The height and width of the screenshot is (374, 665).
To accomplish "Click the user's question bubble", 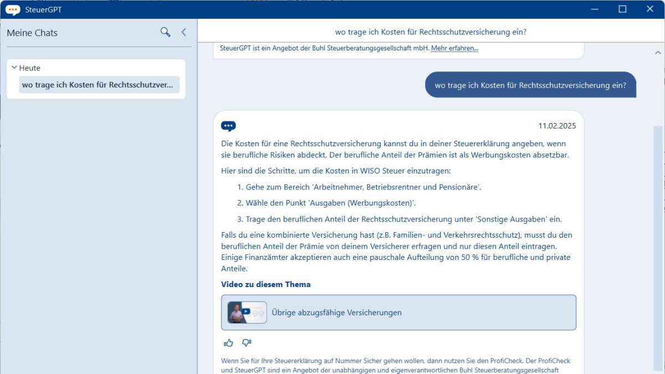I will tap(530, 85).
